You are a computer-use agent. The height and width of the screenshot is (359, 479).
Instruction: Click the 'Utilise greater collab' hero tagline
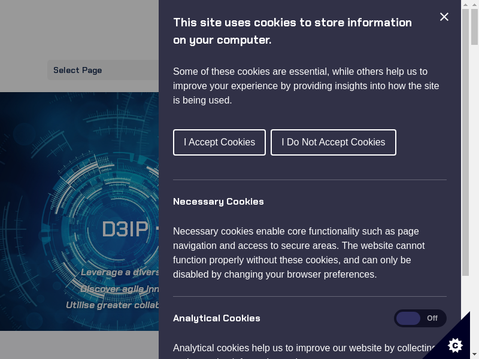(x=113, y=305)
